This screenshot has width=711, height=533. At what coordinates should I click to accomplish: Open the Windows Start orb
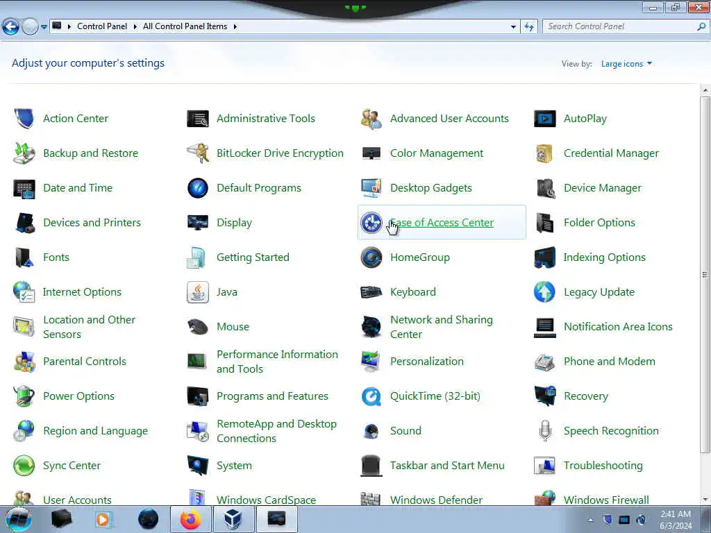click(x=18, y=519)
